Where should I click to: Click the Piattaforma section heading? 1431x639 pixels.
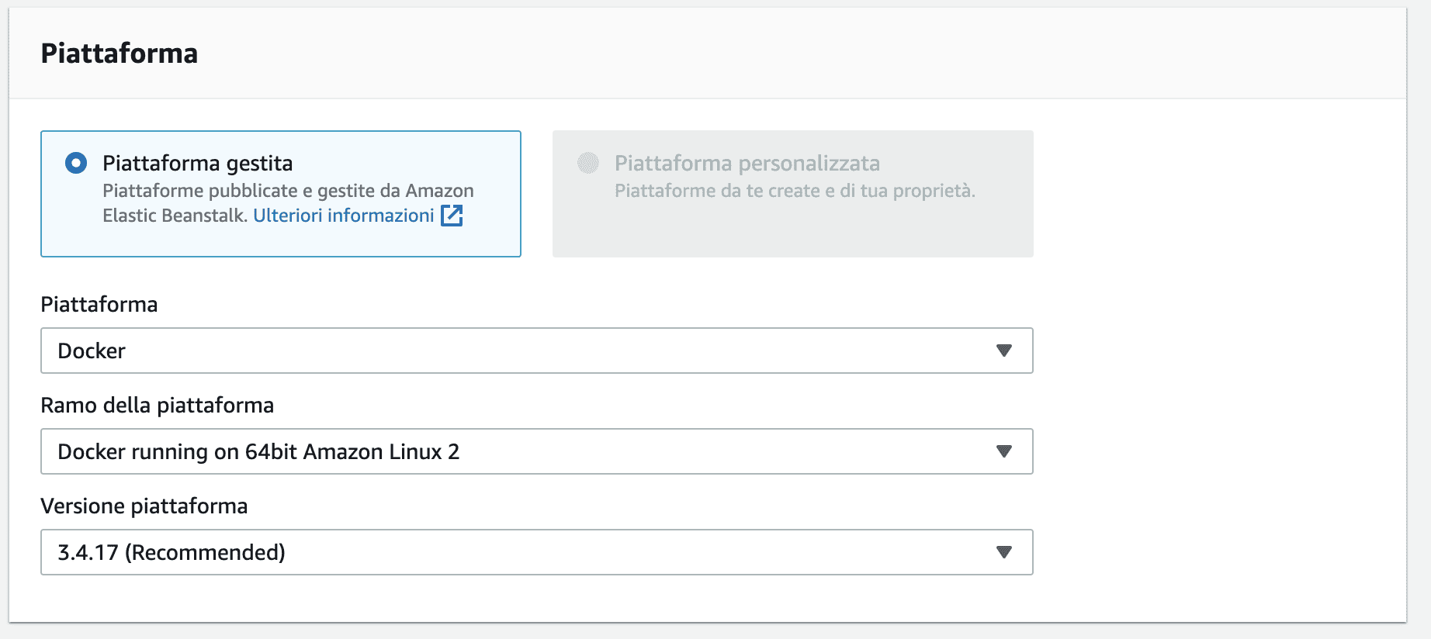coord(121,54)
